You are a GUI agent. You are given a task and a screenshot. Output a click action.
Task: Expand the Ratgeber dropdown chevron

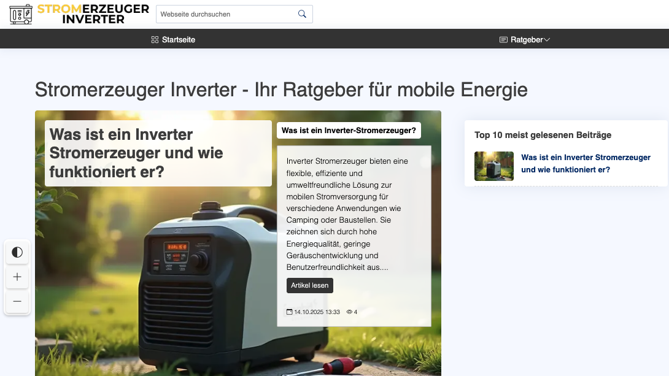(547, 39)
